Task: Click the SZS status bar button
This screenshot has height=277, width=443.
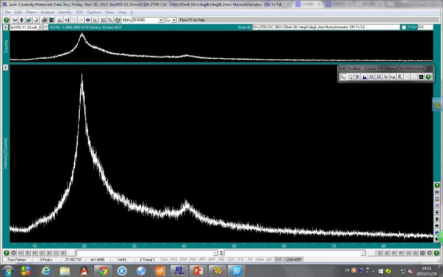Action: pos(231,259)
